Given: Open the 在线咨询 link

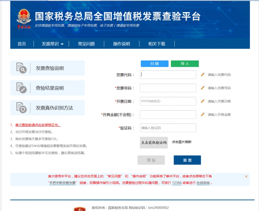Looking at the screenshot, I should coord(203,183).
